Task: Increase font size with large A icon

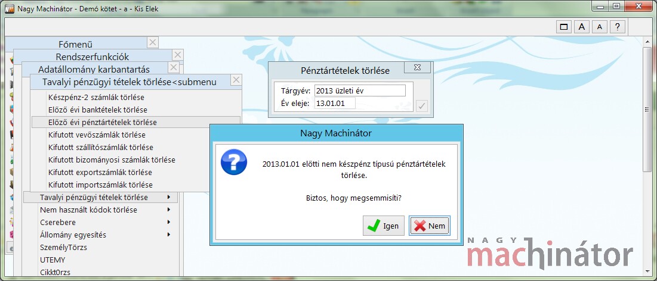Action: 582,27
